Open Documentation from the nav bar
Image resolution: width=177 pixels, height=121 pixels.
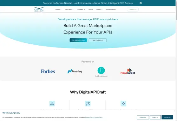111,10
